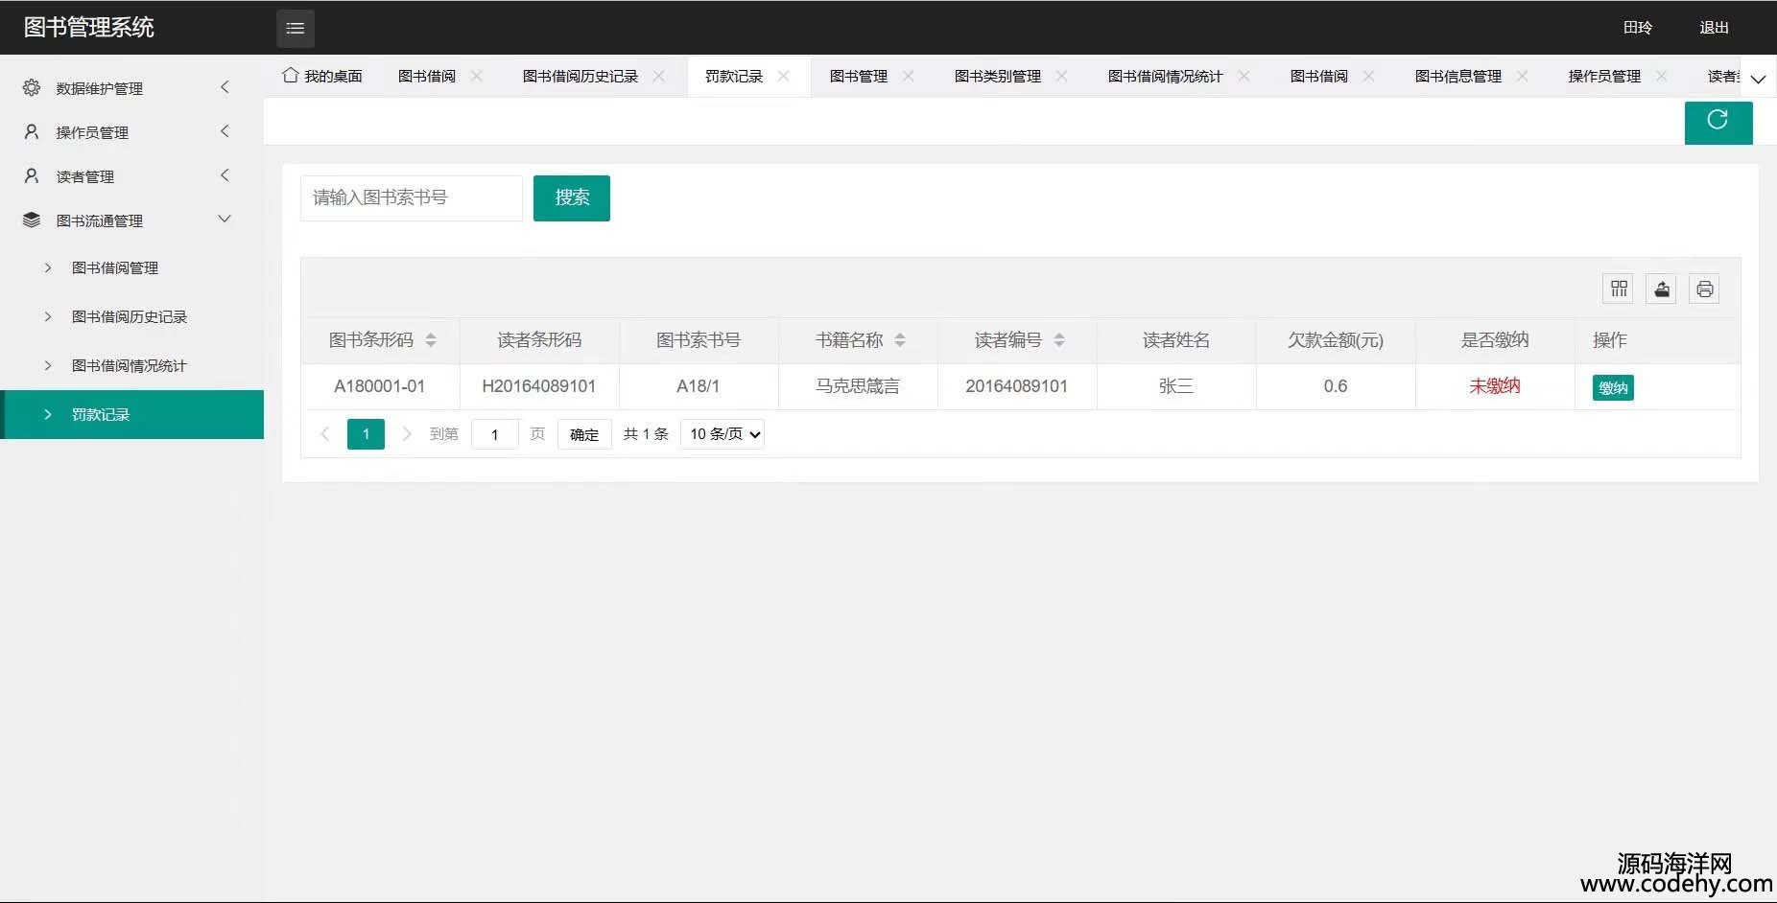Screen dimensions: 1777x903
Task: Sort by 图书条形码 column arrows
Action: (431, 340)
